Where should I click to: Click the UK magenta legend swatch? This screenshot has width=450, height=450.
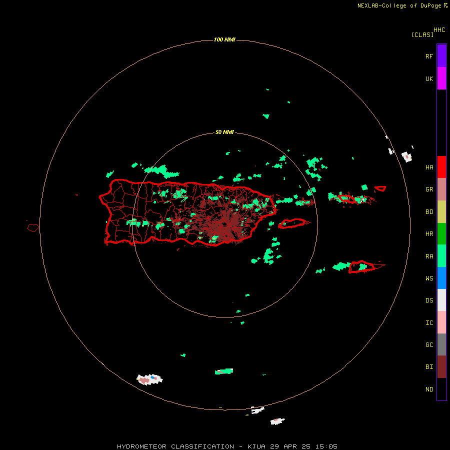[441, 78]
